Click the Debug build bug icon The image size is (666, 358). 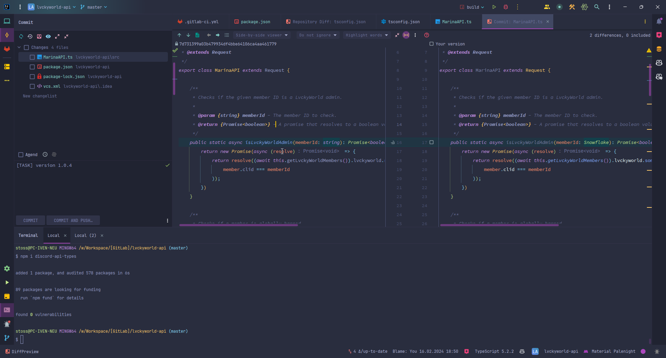click(x=506, y=7)
